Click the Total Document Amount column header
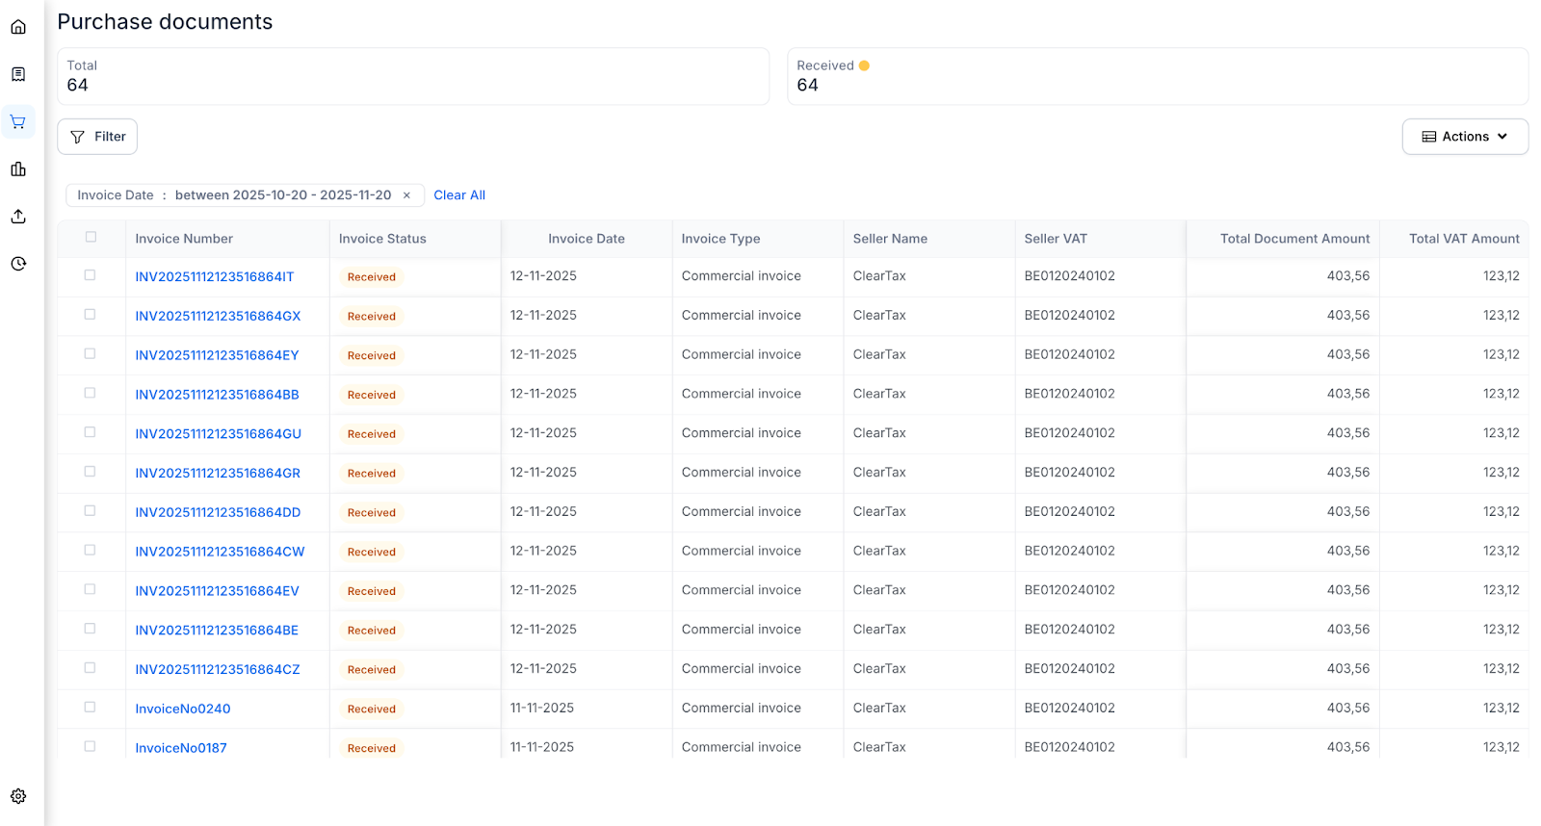This screenshot has height=826, width=1541. [1293, 239]
